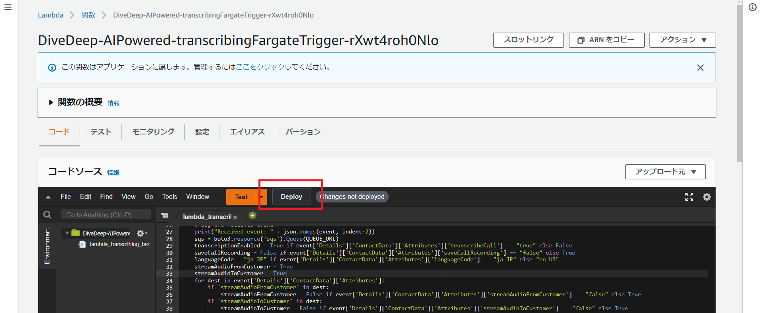Switch to the モニタリング tab
The height and width of the screenshot is (313, 761).
[x=153, y=132]
